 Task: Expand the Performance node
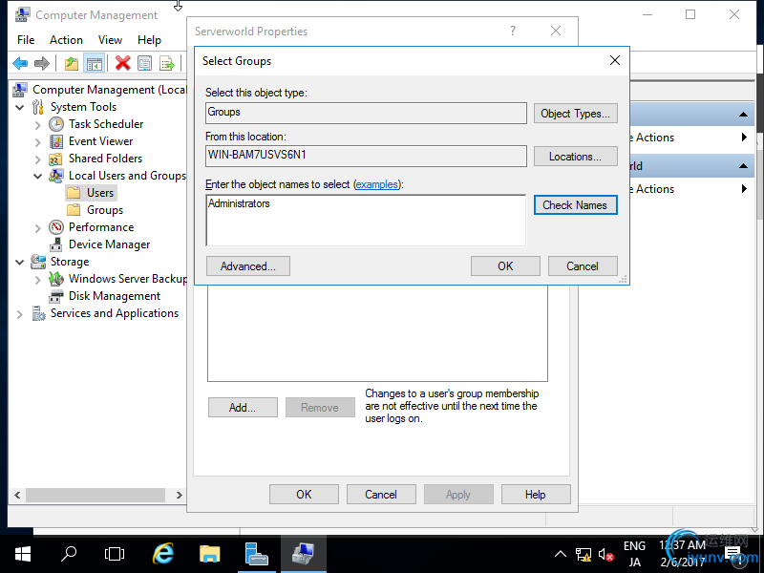point(38,227)
